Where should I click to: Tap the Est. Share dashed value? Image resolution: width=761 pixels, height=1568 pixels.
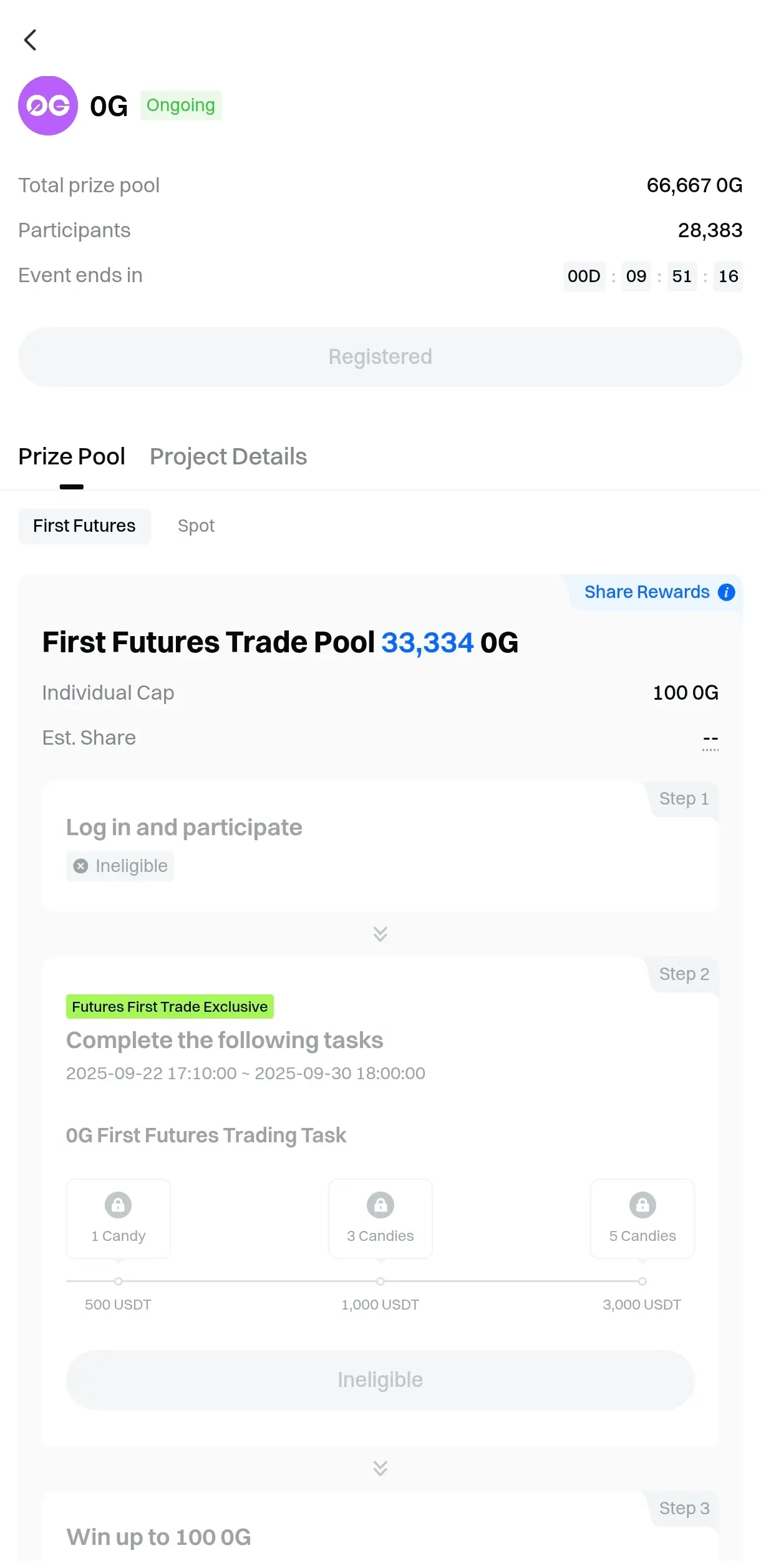tap(710, 739)
